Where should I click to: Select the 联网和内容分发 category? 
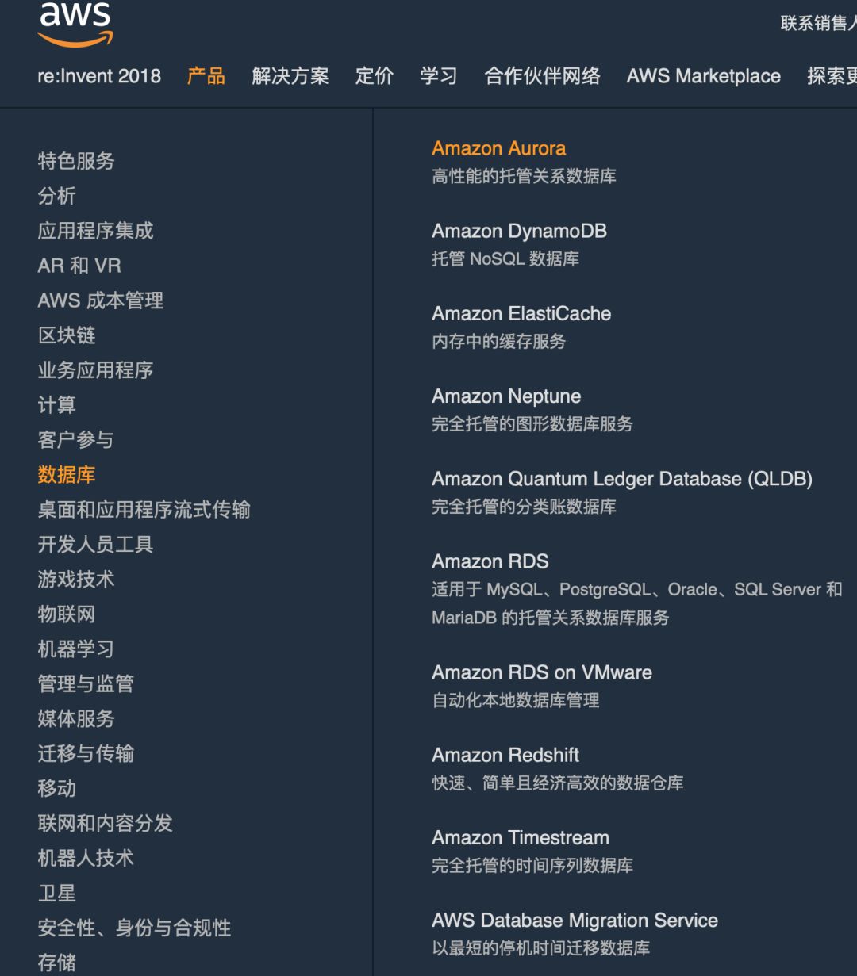[x=106, y=824]
